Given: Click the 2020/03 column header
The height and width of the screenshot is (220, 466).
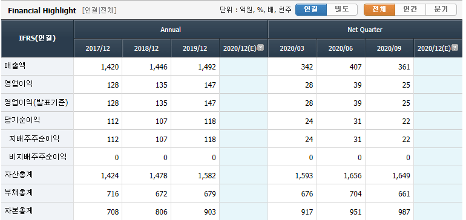Looking at the screenshot, I should pyautogui.click(x=292, y=48).
